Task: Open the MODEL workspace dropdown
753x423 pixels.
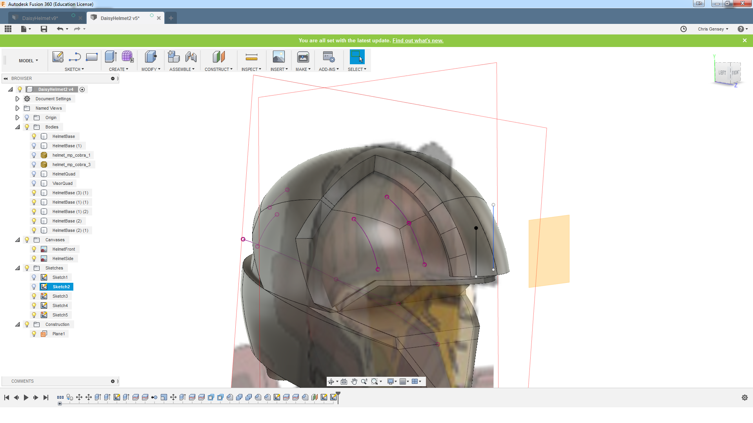Action: 28,61
